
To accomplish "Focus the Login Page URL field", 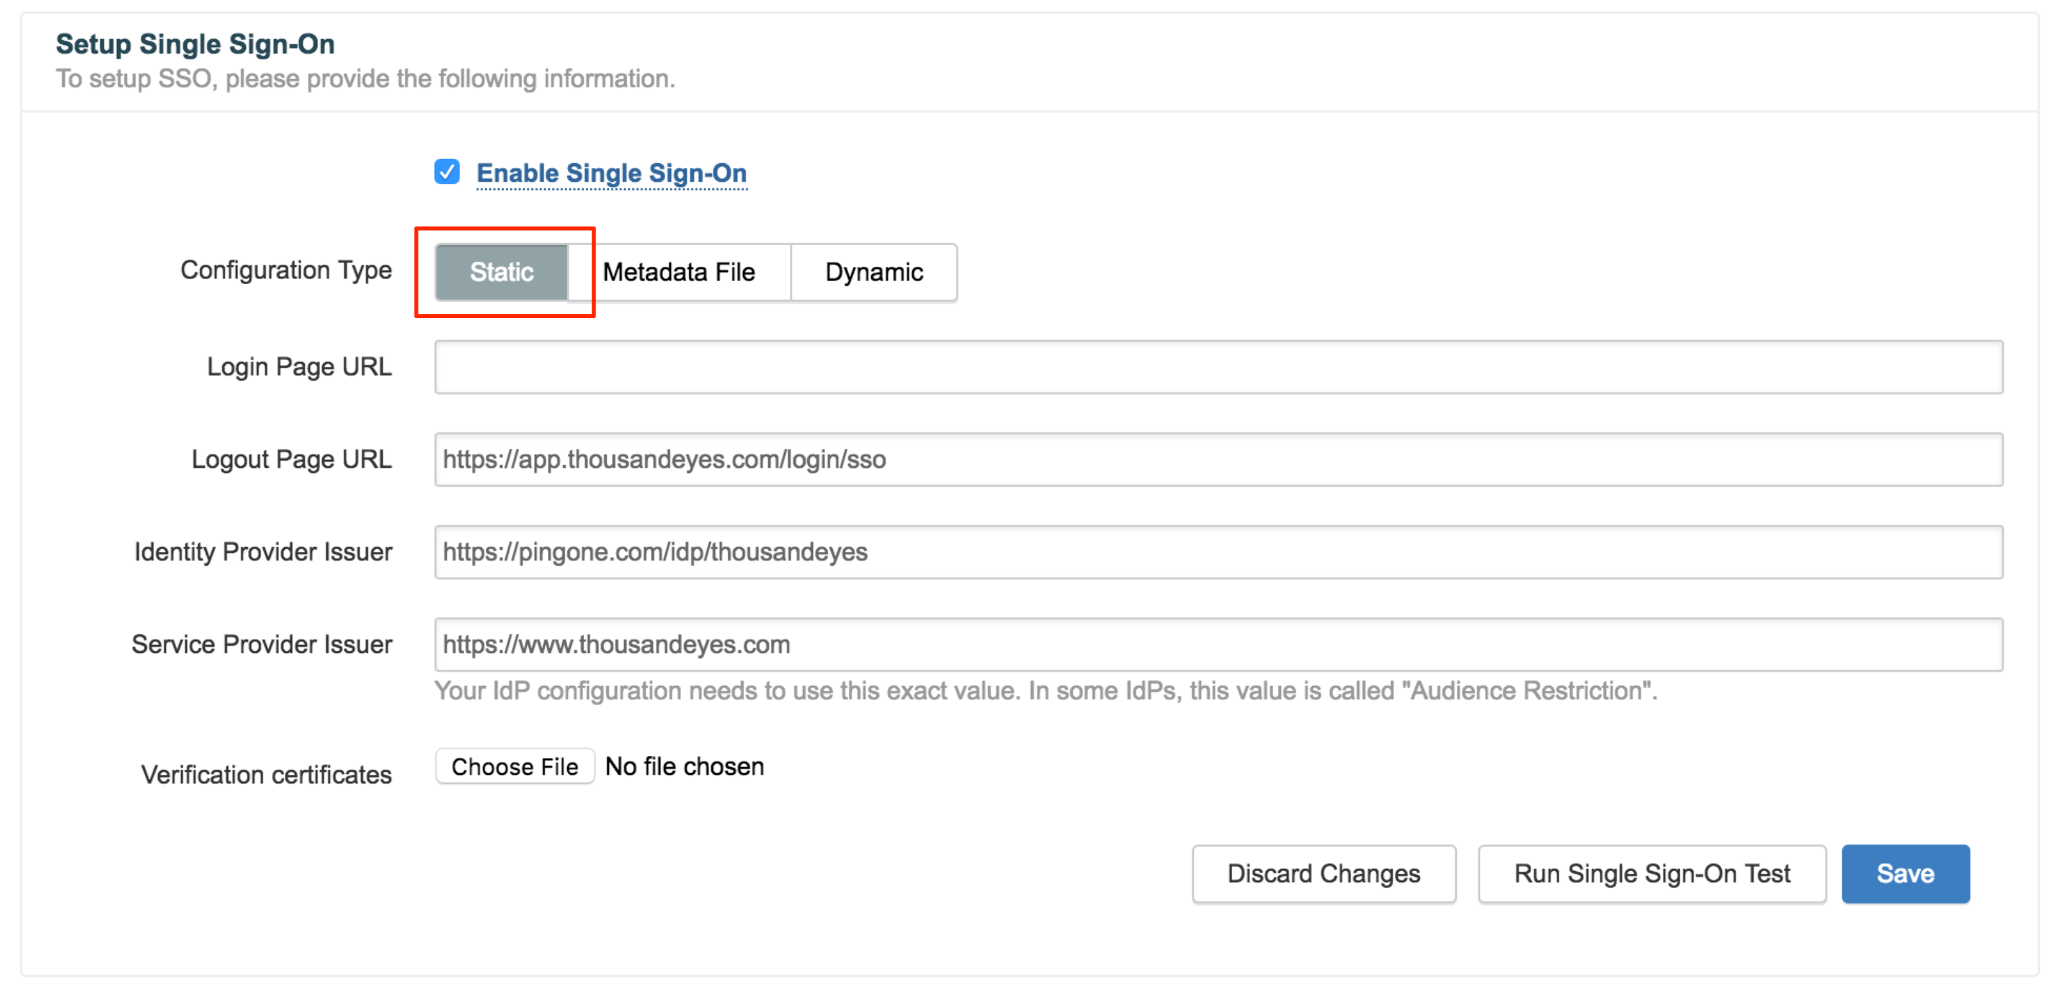I will (1219, 367).
